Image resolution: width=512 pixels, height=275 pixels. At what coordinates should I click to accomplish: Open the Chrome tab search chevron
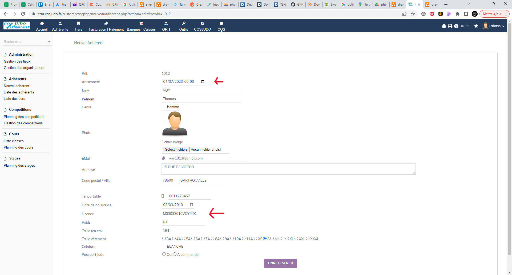[x=469, y=4]
